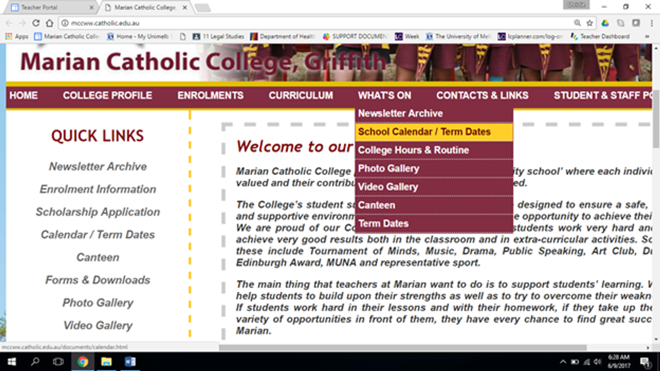Expand the CURRICULUM menu

coord(301,96)
